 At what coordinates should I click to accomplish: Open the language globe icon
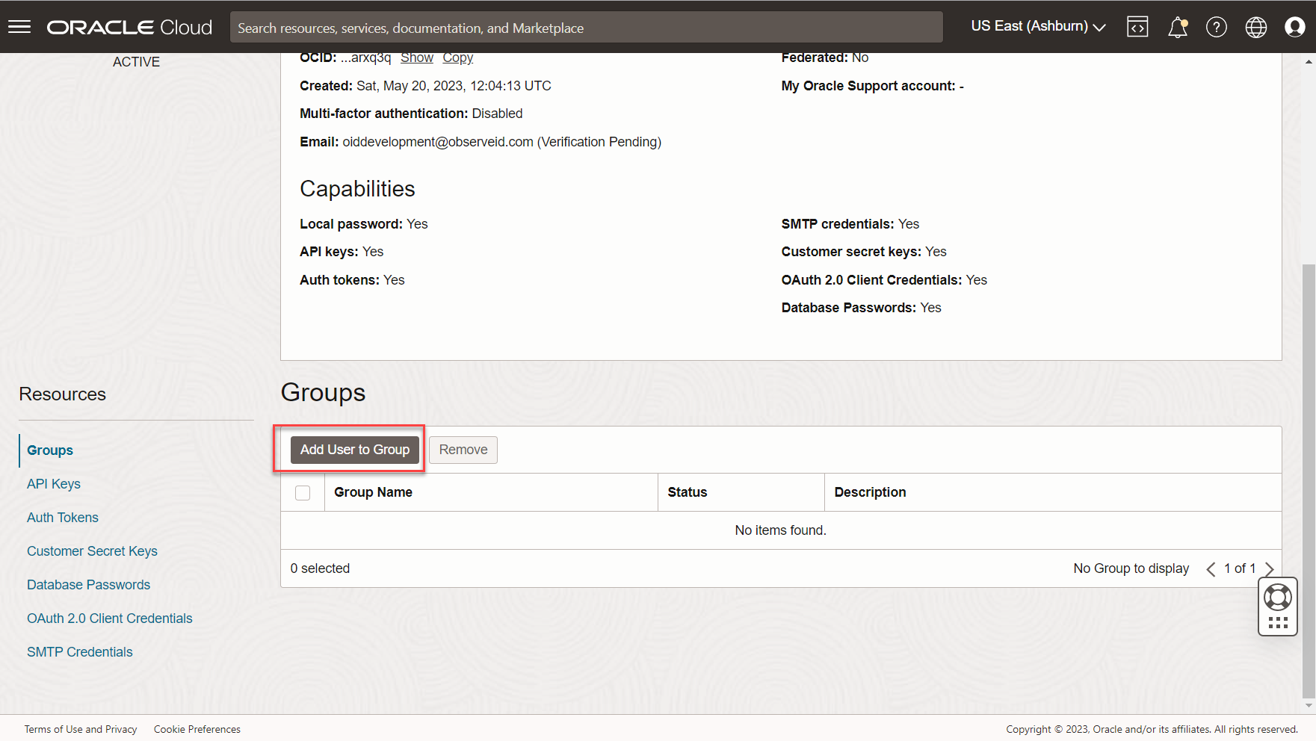click(1255, 27)
